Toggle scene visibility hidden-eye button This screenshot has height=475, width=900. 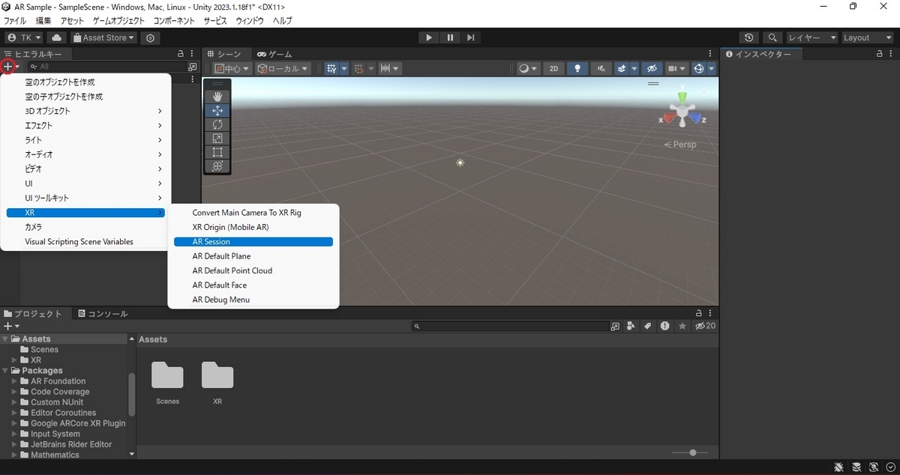(x=652, y=68)
